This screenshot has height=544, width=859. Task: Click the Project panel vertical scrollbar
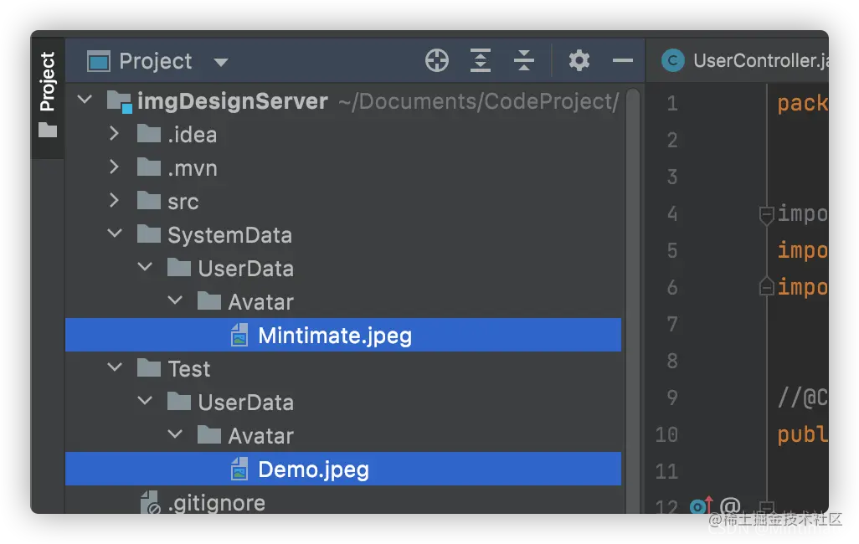(633, 300)
